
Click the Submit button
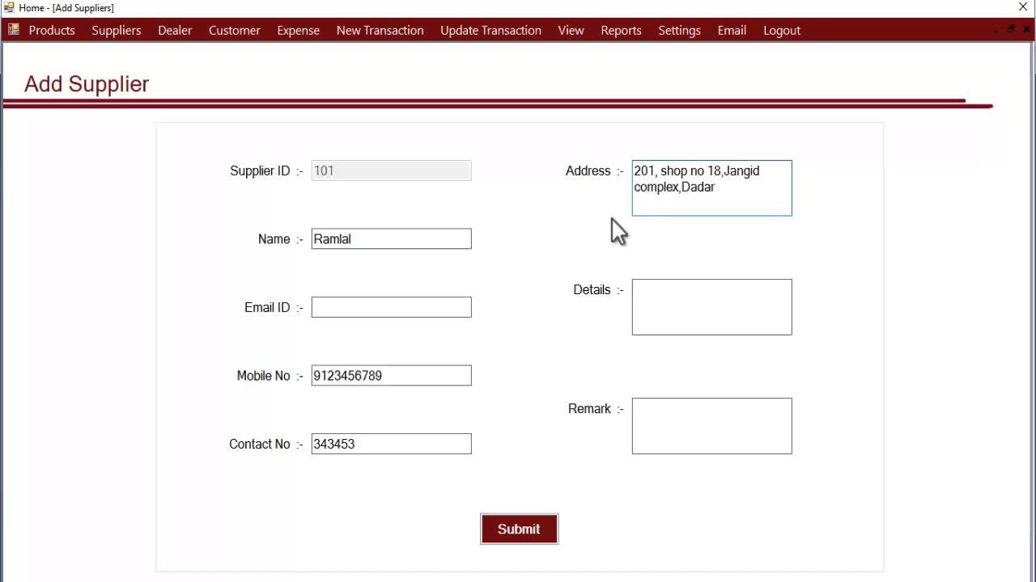519,529
